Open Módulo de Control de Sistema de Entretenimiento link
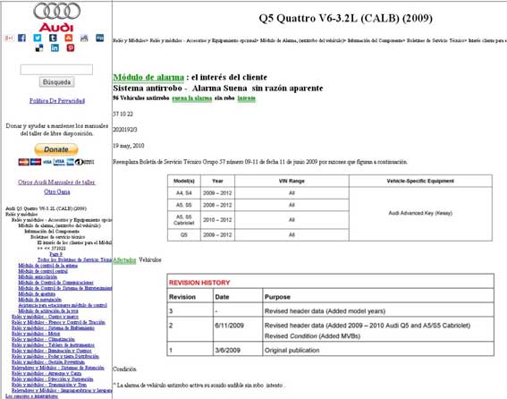This screenshot has width=507, height=399. (x=65, y=288)
